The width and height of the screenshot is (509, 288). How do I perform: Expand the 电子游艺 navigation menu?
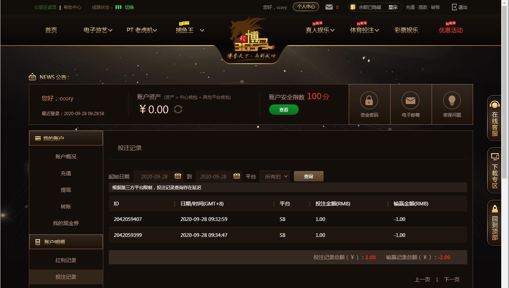[x=98, y=30]
